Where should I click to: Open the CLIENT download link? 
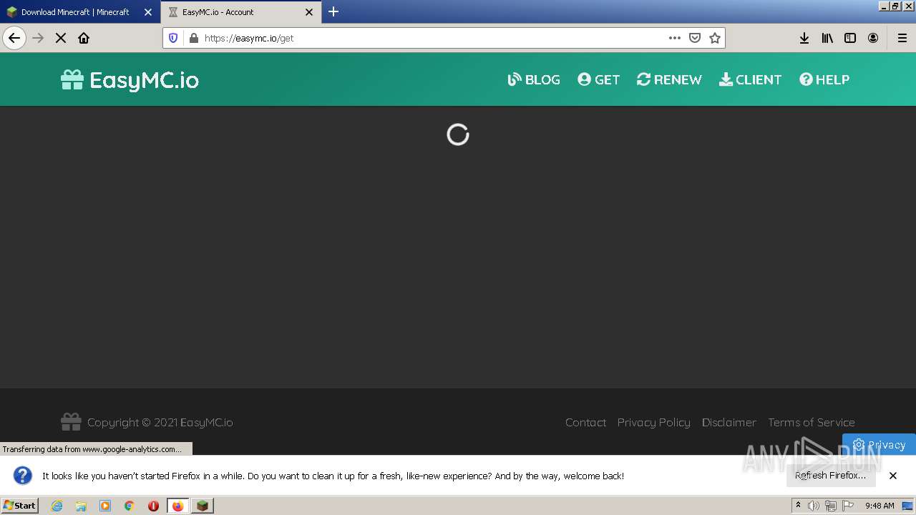750,79
